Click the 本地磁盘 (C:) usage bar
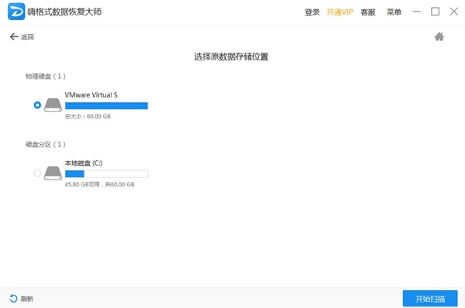The width and height of the screenshot is (465, 308). click(106, 174)
